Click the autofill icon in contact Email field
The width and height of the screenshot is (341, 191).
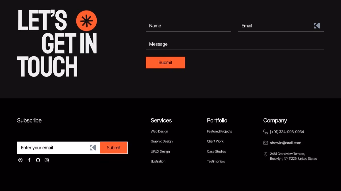tap(317, 26)
